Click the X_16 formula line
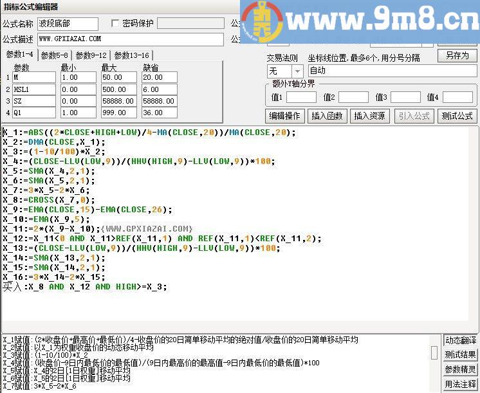 pyautogui.click(x=54, y=277)
